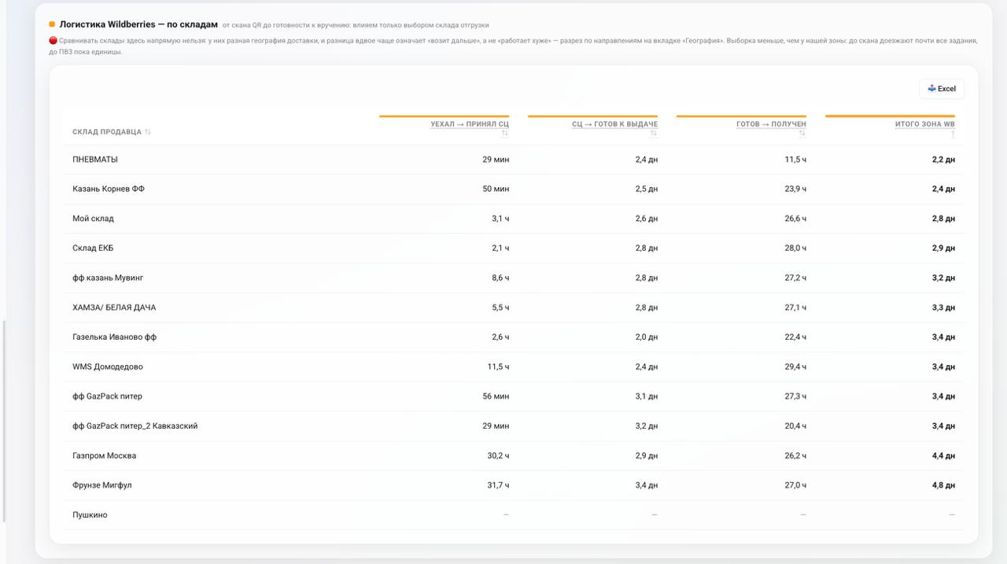Click the ГОТОВ → ПОЛУЧЕН column header
The height and width of the screenshot is (564, 1007).
[x=771, y=124]
